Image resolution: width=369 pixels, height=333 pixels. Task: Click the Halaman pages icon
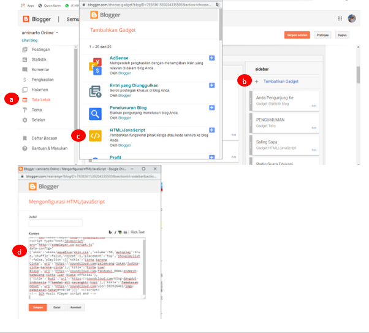(25, 90)
